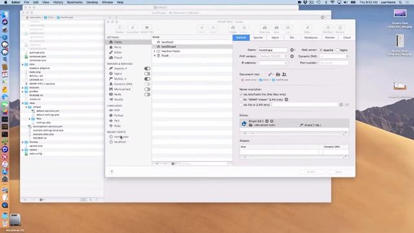Open hosts list gear action menu

tap(173, 164)
